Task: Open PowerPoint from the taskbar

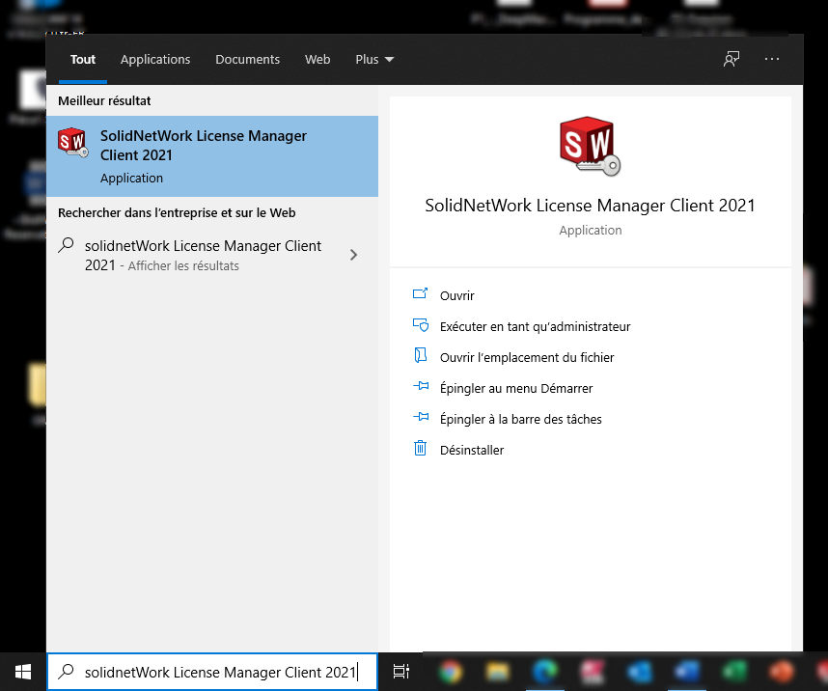Action: [x=781, y=672]
